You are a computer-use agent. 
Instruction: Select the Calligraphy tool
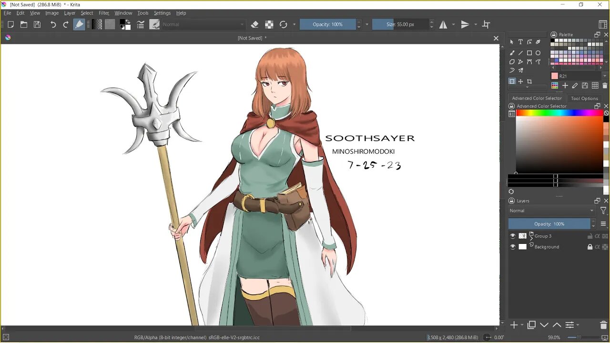[x=538, y=42]
